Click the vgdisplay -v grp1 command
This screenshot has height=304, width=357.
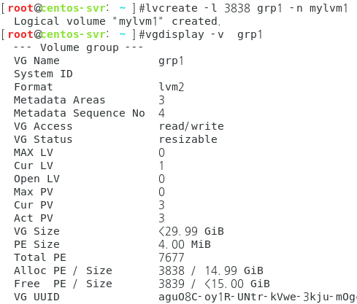(204, 35)
